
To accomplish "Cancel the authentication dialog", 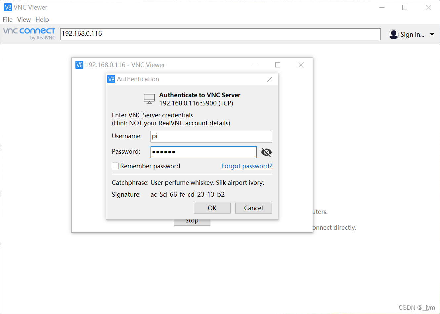I will (253, 208).
